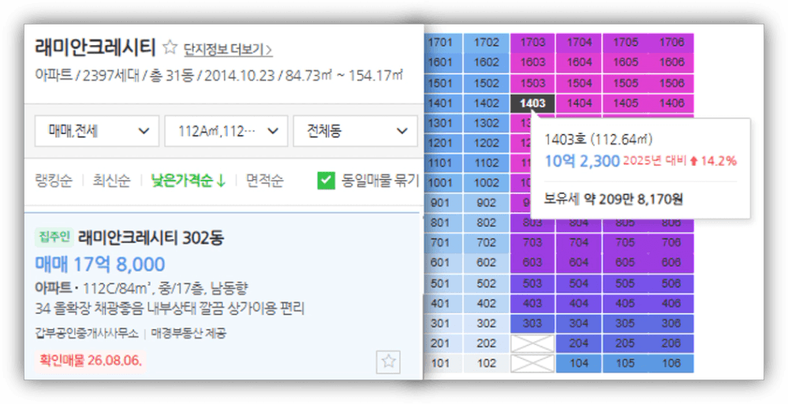Click the 확인매물 26.08.06. label
Viewport: 788px width, 404px height.
coord(91,361)
